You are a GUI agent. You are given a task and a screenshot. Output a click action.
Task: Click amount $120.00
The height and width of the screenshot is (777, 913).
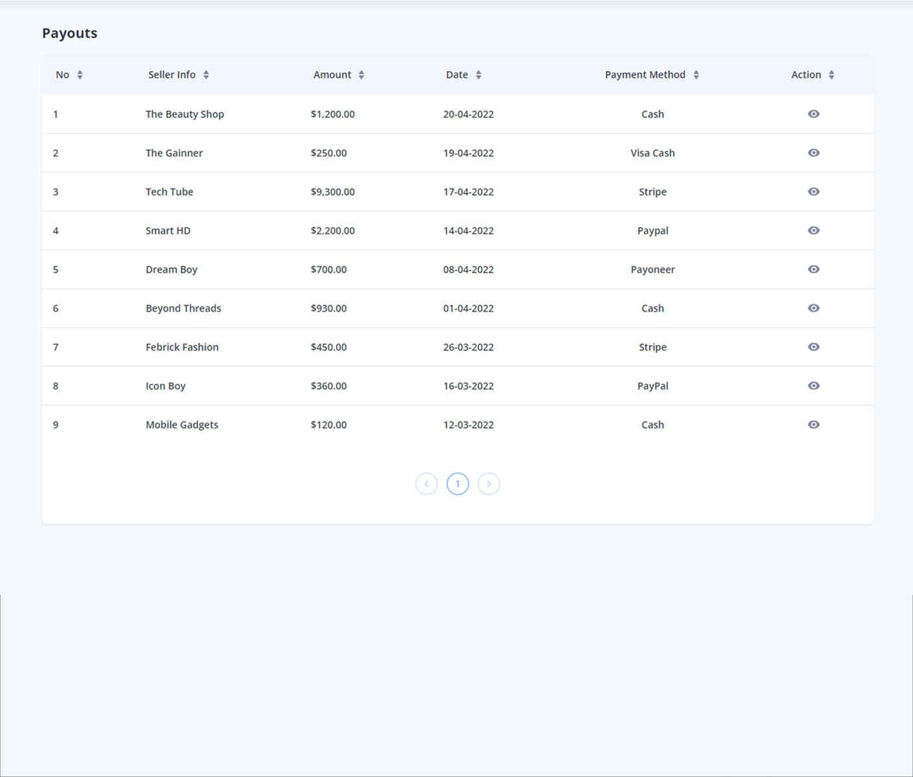pyautogui.click(x=328, y=425)
